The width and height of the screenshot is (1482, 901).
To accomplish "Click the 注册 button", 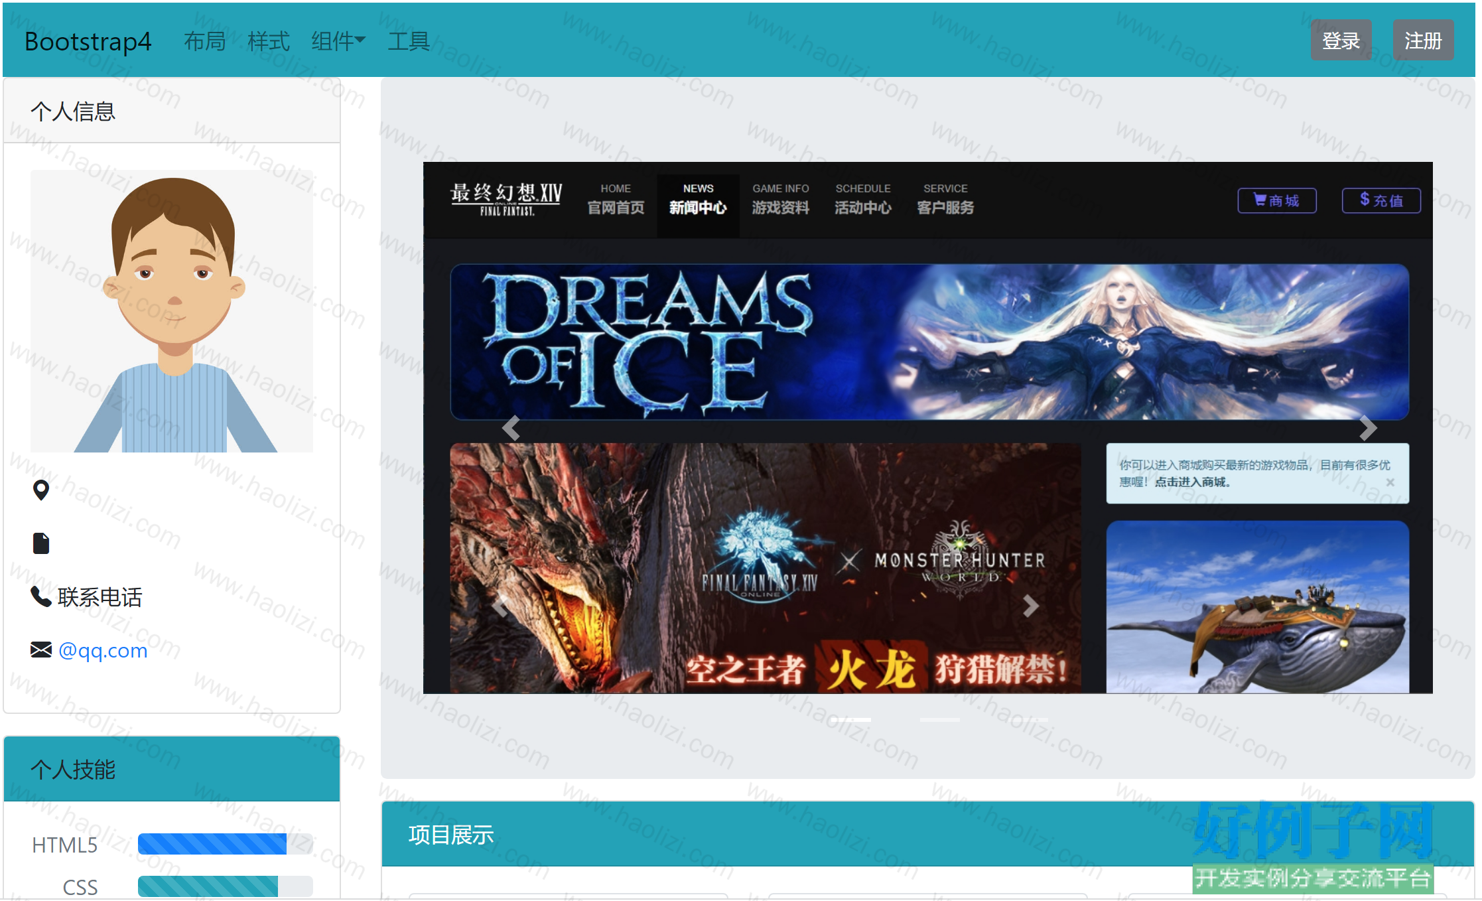I will 1424,40.
